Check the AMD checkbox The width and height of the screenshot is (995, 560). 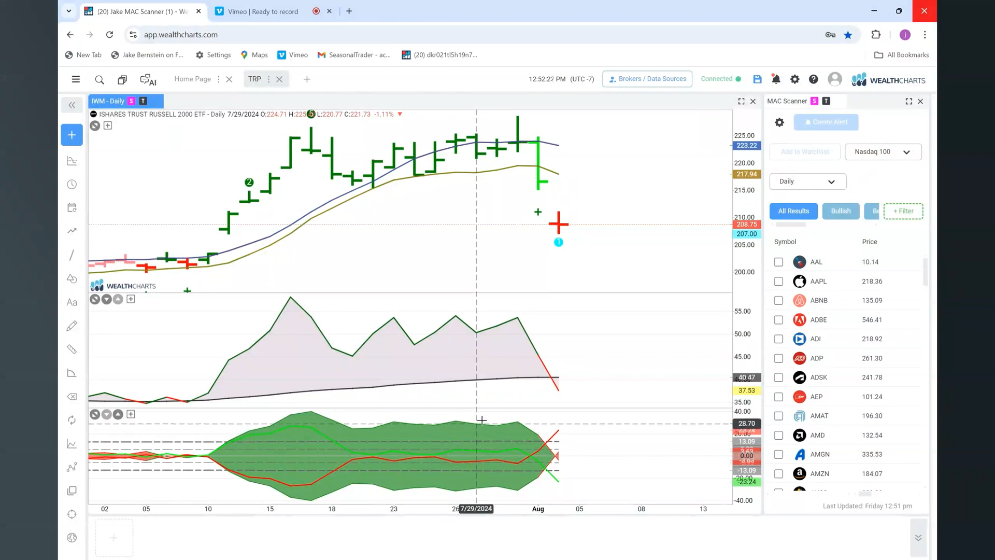click(x=778, y=436)
